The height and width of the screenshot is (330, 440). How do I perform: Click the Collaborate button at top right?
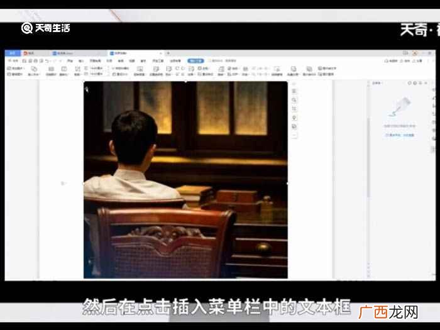[x=404, y=60]
